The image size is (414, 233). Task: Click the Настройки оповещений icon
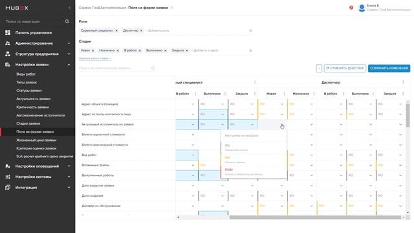(8, 166)
